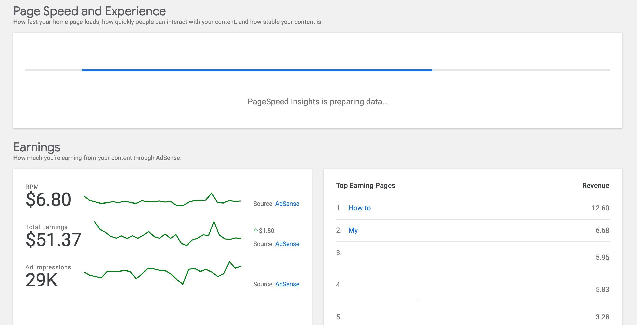Open the AdSense source link for RPM
Image resolution: width=637 pixels, height=325 pixels.
pyautogui.click(x=287, y=204)
